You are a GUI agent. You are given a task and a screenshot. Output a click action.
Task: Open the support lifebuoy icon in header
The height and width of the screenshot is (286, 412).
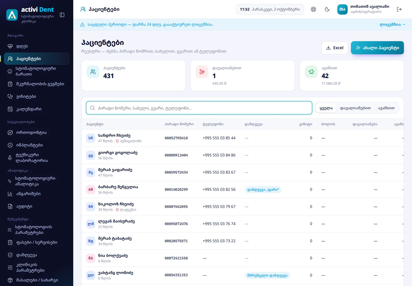click(x=314, y=9)
